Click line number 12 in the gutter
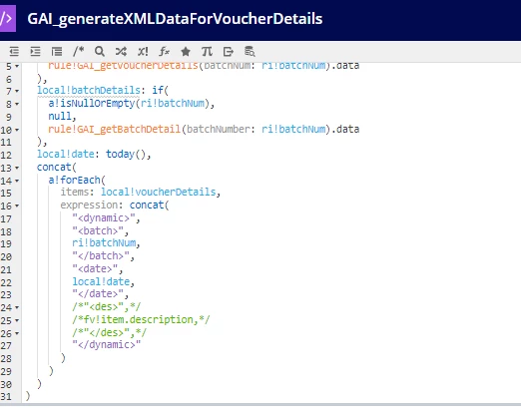 pyautogui.click(x=6, y=155)
